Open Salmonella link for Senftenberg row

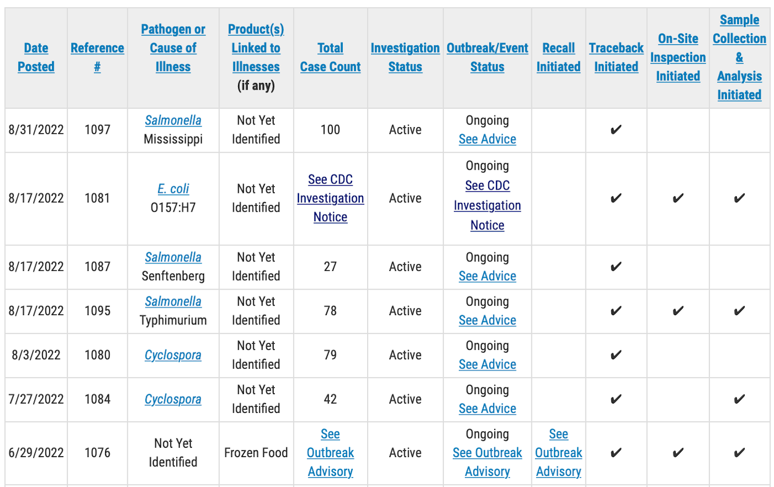point(173,258)
